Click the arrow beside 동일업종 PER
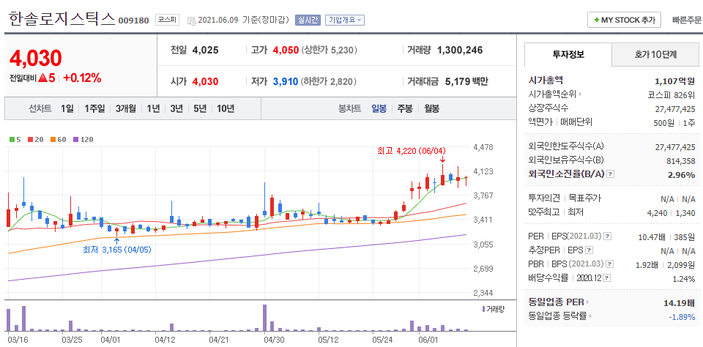This screenshot has width=703, height=347. [587, 302]
